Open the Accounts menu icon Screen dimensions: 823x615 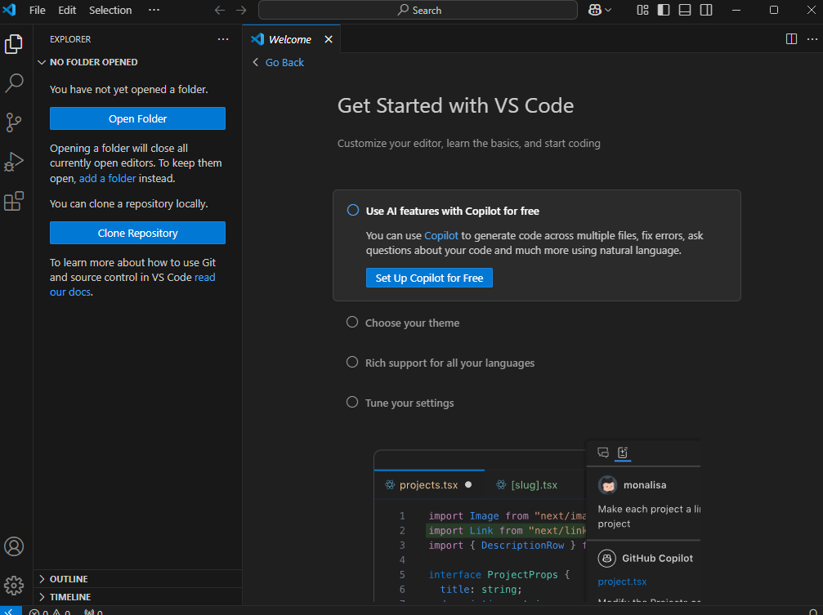pos(14,546)
